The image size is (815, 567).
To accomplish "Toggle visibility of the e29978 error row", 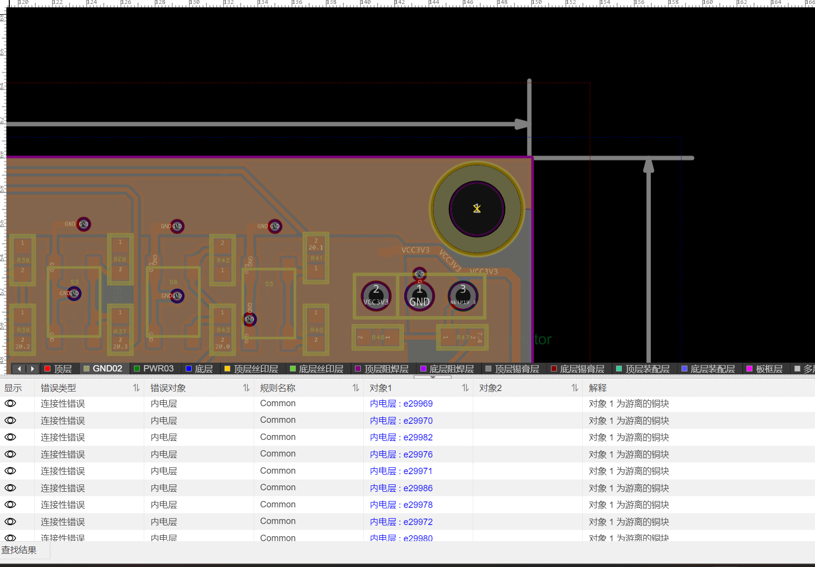I will coord(10,505).
